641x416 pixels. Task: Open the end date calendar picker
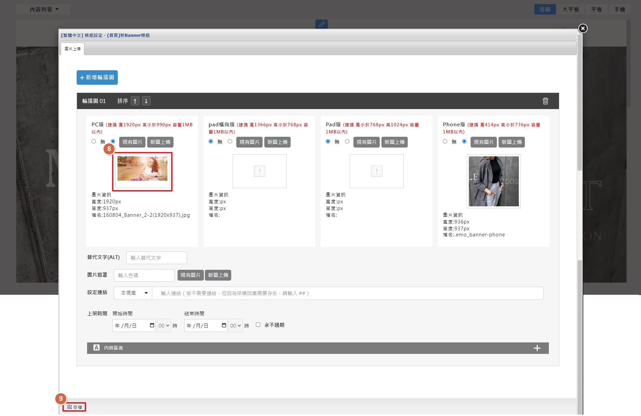(224, 326)
